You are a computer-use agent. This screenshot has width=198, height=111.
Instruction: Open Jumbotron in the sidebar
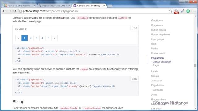pos(157,80)
